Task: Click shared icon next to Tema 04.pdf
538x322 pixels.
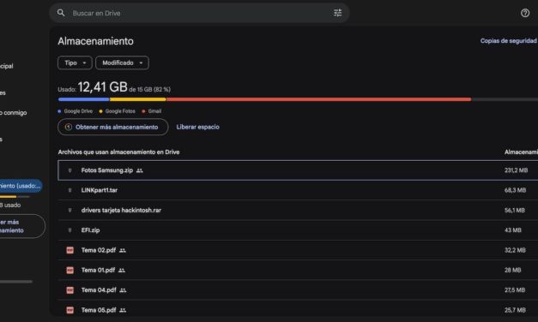Action: click(123, 290)
